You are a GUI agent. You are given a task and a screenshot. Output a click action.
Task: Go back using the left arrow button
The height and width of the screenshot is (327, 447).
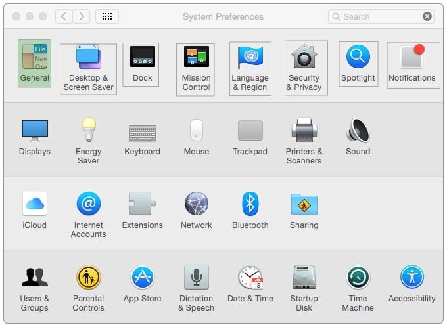[64, 16]
